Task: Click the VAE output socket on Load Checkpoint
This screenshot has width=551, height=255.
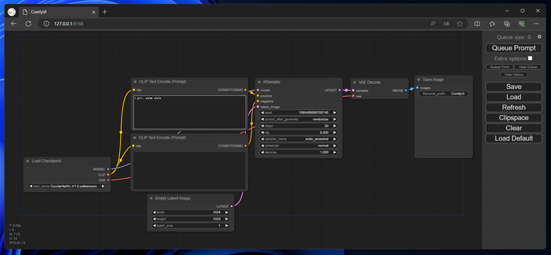Action: [x=108, y=180]
